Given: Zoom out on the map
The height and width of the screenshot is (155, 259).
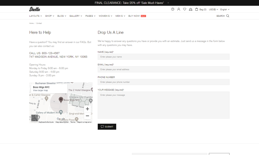Looking at the screenshot, I should point(88,116).
